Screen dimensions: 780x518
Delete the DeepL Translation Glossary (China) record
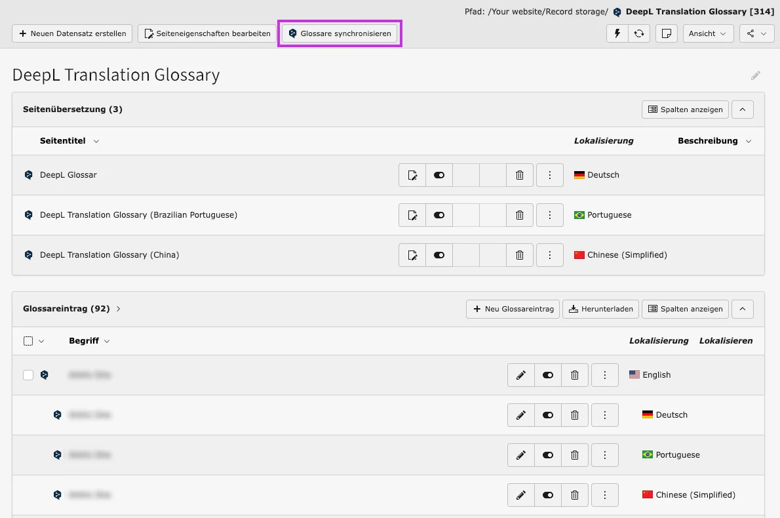coord(520,255)
